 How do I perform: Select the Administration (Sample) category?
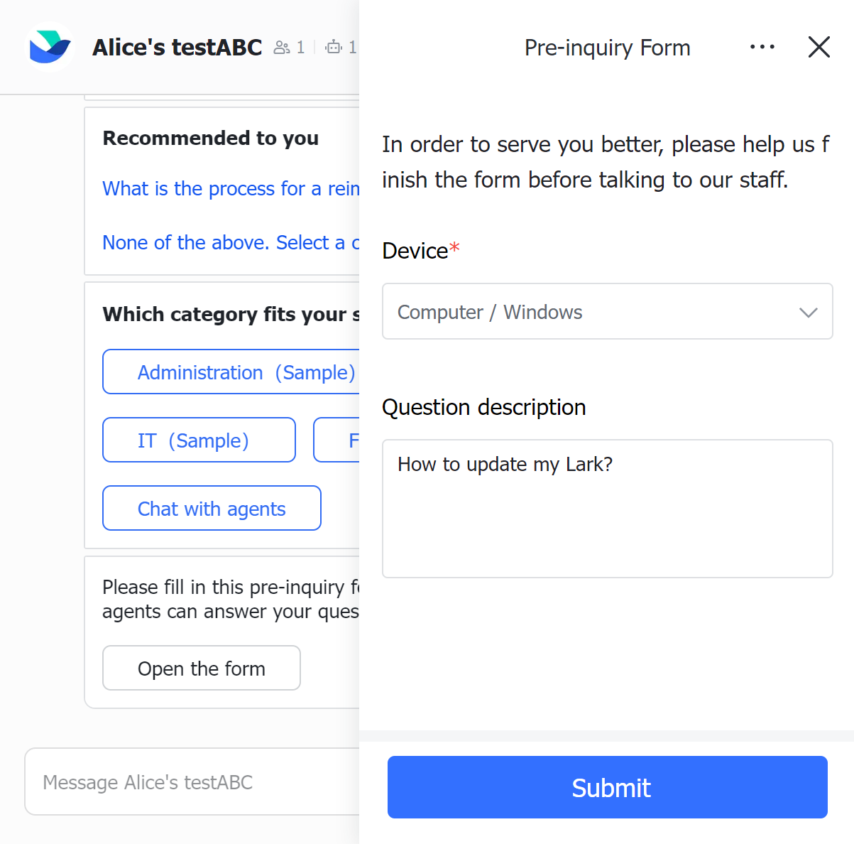coord(234,372)
